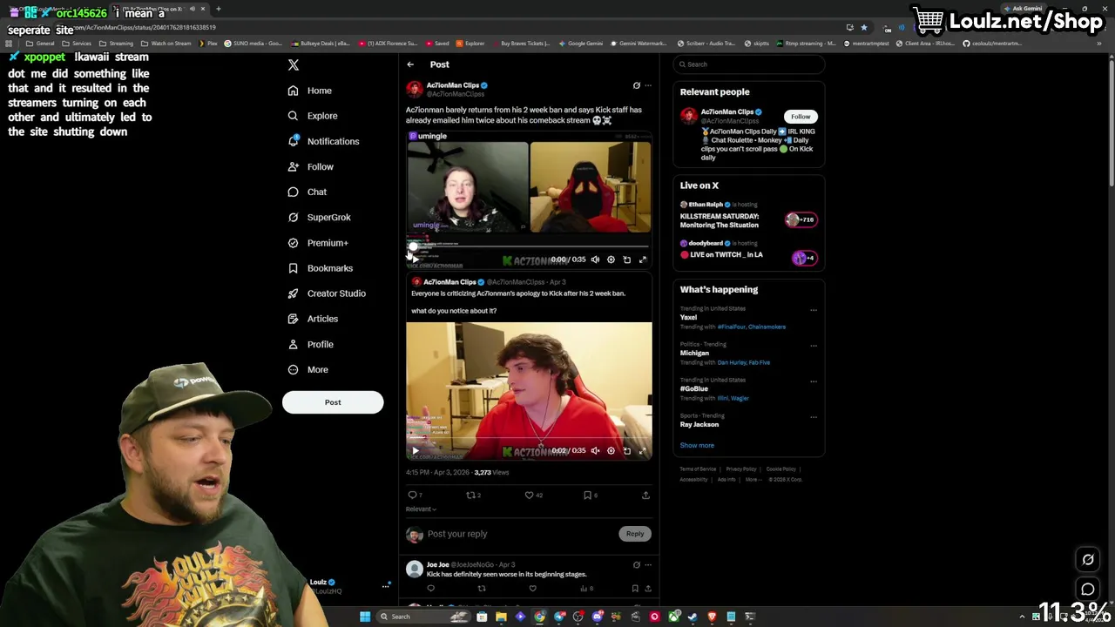The image size is (1115, 627).
Task: Open options for Michigan trend
Action: click(x=814, y=345)
